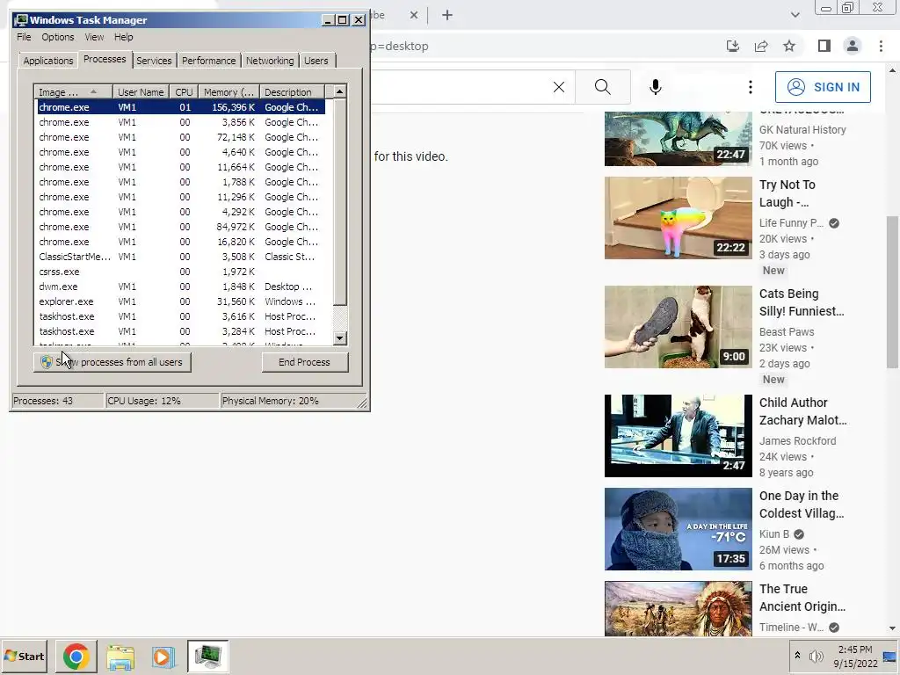Switch to the Applications tab
Screen dimensions: 900x675
pyautogui.click(x=48, y=61)
